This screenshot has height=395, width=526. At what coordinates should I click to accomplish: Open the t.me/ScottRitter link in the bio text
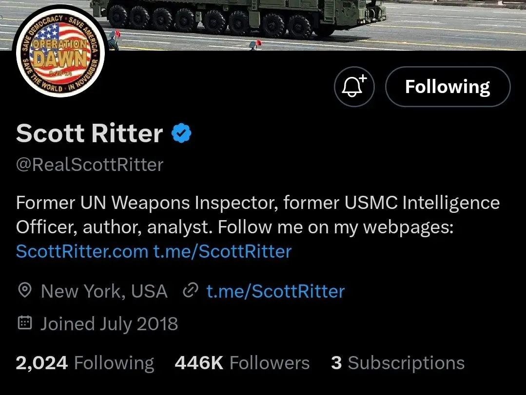(222, 251)
